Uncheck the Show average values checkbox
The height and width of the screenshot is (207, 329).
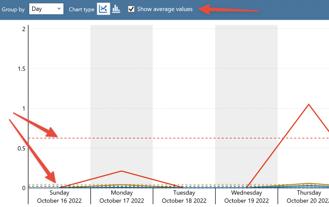pyautogui.click(x=131, y=9)
